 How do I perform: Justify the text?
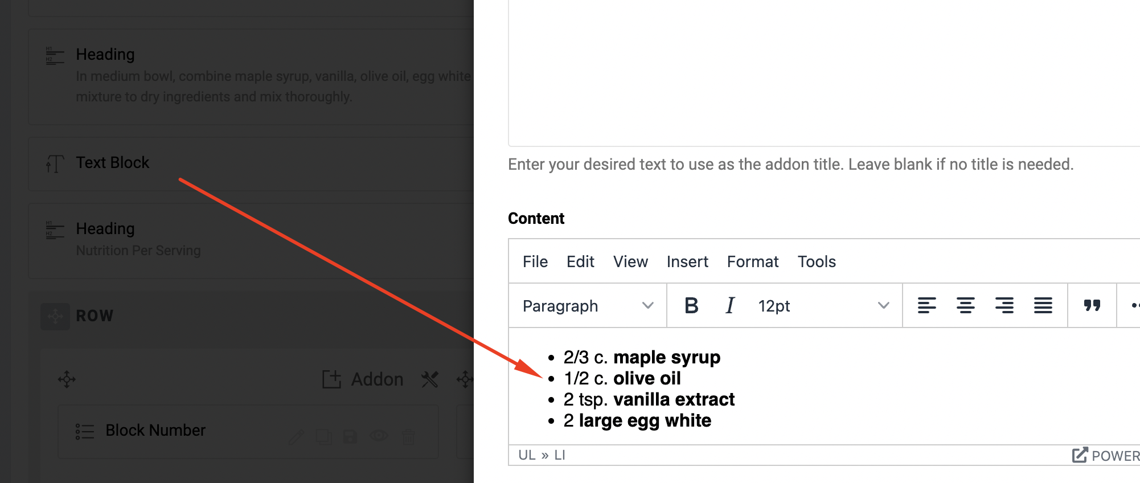pyautogui.click(x=1043, y=306)
